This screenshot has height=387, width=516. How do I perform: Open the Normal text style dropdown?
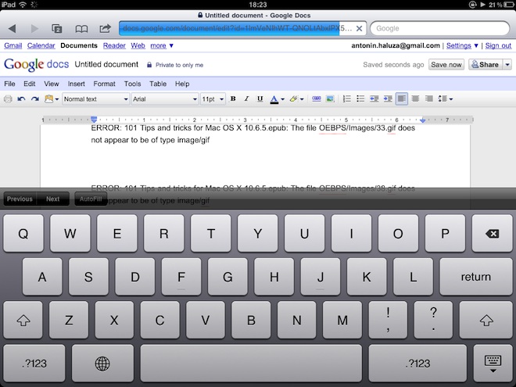95,99
